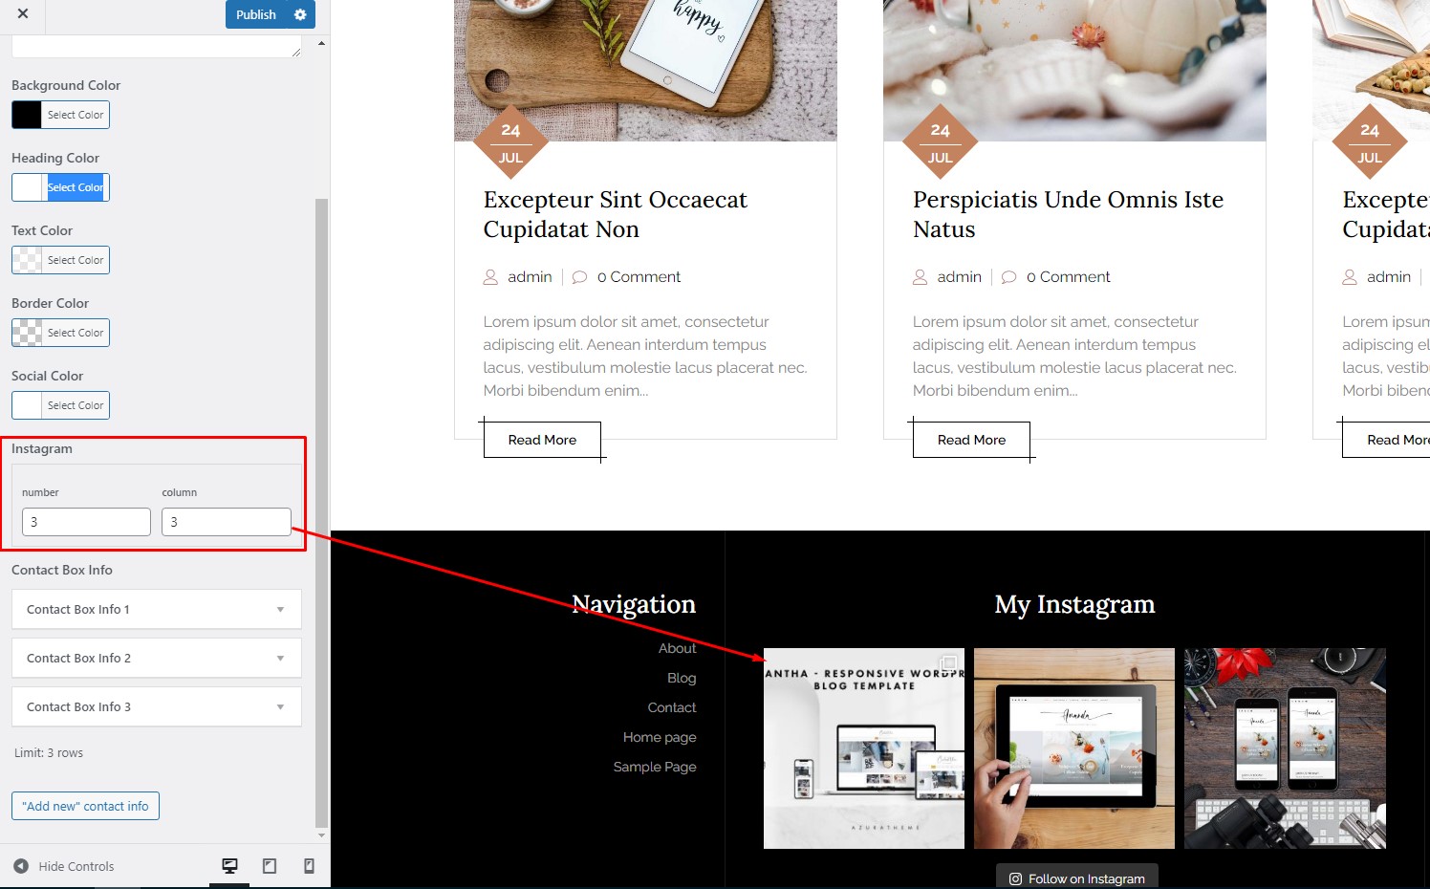Click the 24 JUL date badge on Excepteur Sint post
The width and height of the screenshot is (1430, 889).
(511, 142)
